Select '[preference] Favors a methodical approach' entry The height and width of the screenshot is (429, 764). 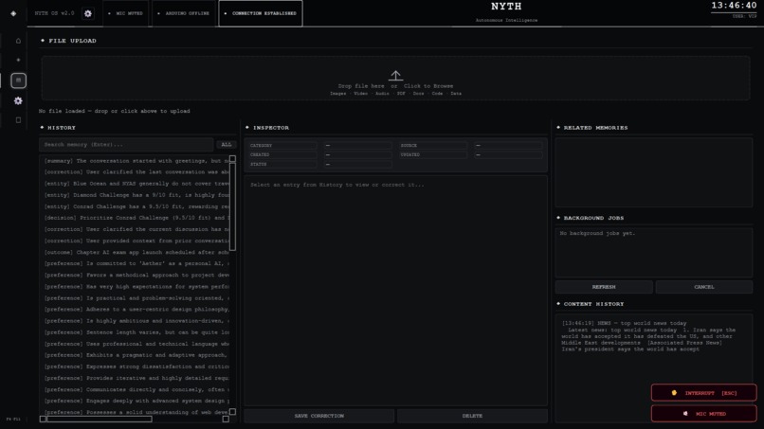tap(135, 276)
